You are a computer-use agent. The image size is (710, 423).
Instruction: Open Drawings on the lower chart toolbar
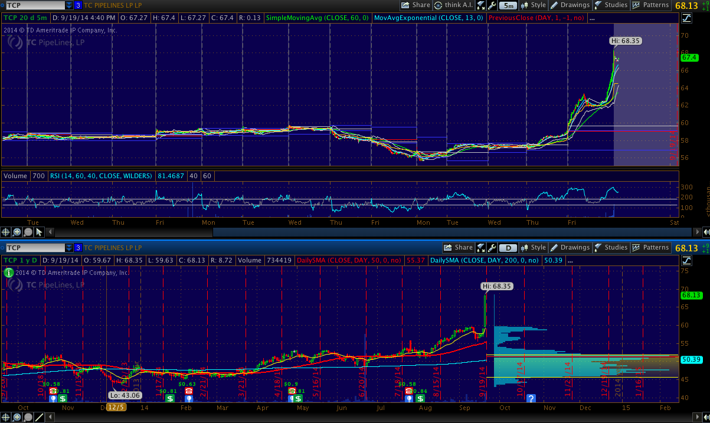570,248
